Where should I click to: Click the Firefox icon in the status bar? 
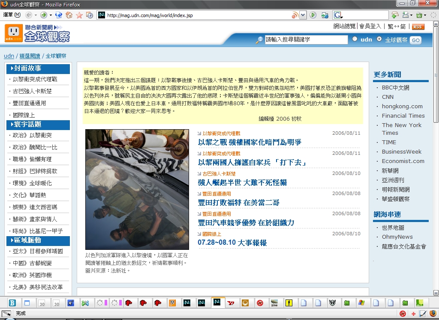tap(433, 313)
